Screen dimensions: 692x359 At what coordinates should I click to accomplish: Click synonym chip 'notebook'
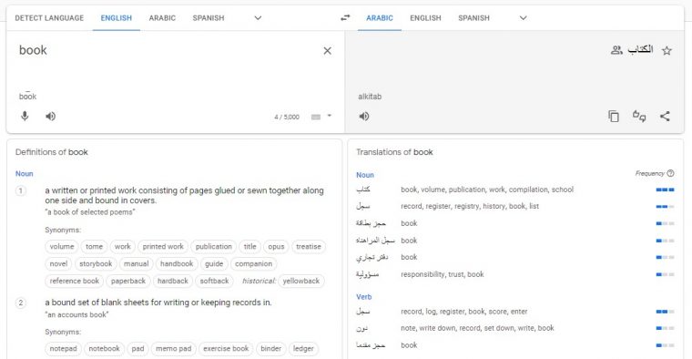pyautogui.click(x=104, y=348)
